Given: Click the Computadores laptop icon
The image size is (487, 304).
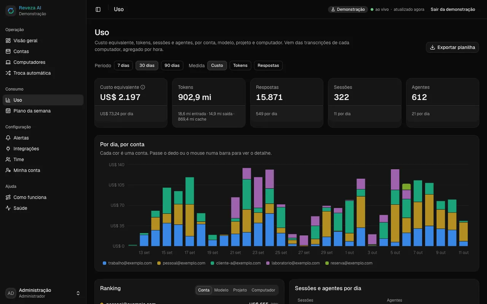Looking at the screenshot, I should 8,62.
